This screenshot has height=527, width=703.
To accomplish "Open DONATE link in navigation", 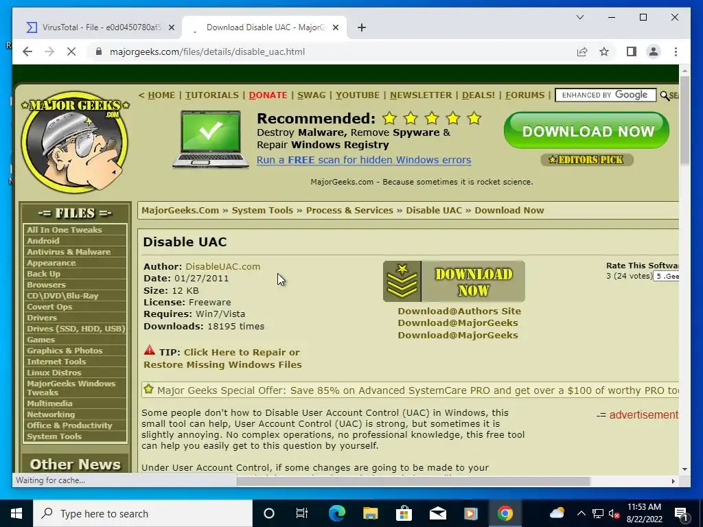I will [x=268, y=95].
